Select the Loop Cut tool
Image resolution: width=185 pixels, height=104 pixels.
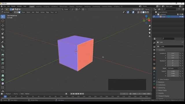click(x=3, y=68)
